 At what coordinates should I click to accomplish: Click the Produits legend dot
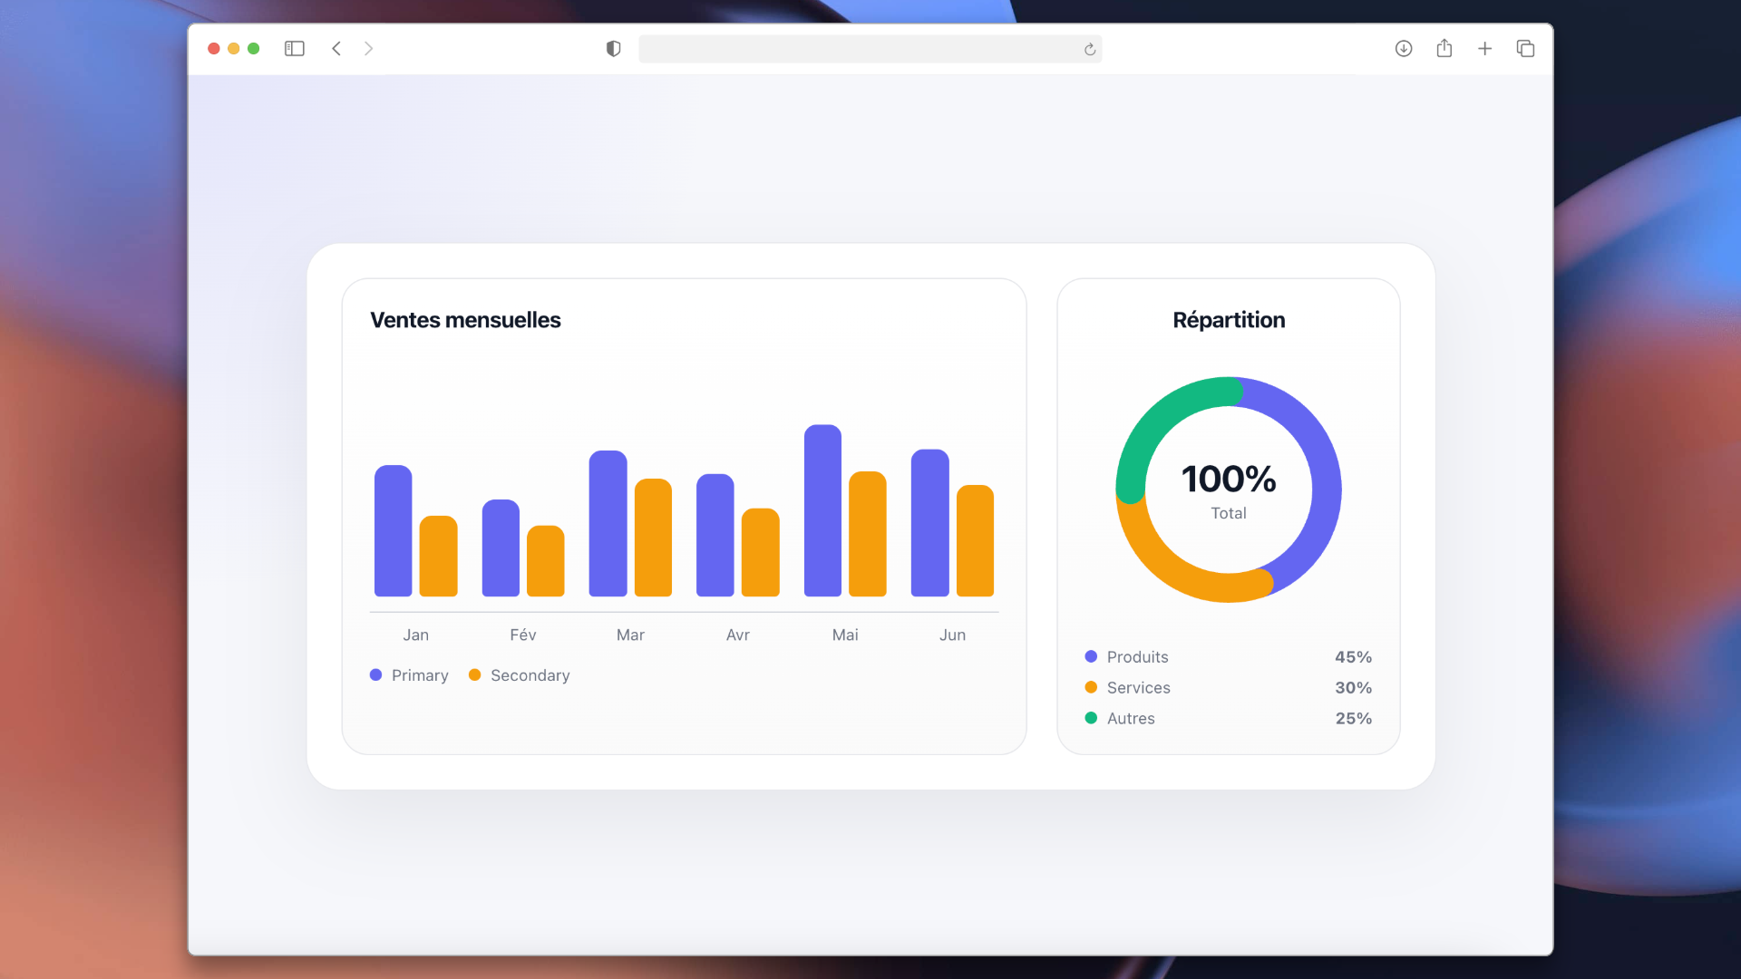[1091, 656]
